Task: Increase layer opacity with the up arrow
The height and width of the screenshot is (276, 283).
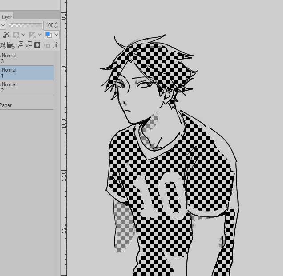Action: coord(56,24)
